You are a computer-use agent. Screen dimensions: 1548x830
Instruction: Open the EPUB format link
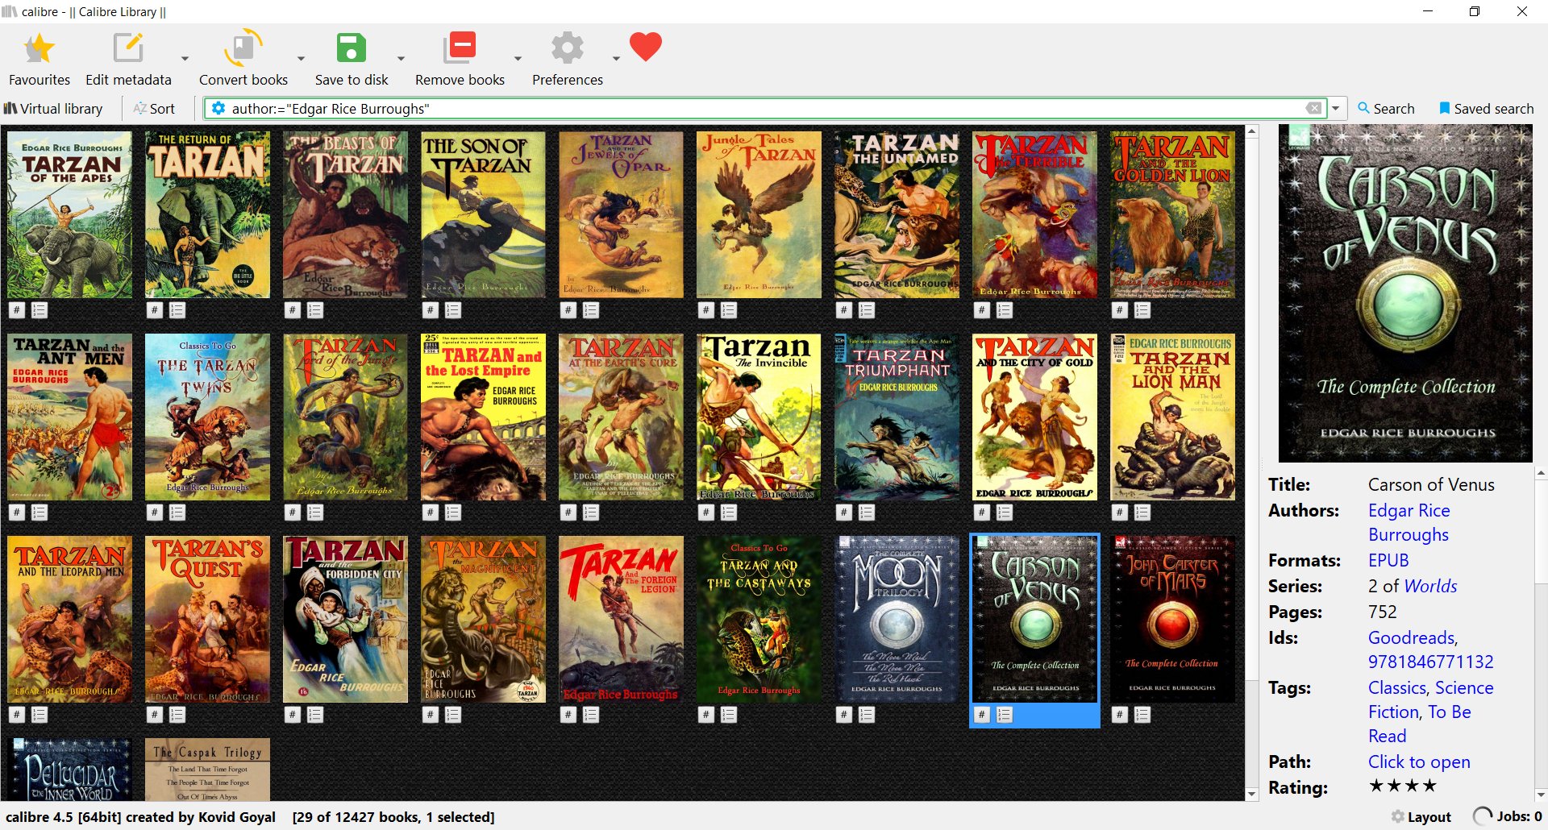coord(1388,560)
